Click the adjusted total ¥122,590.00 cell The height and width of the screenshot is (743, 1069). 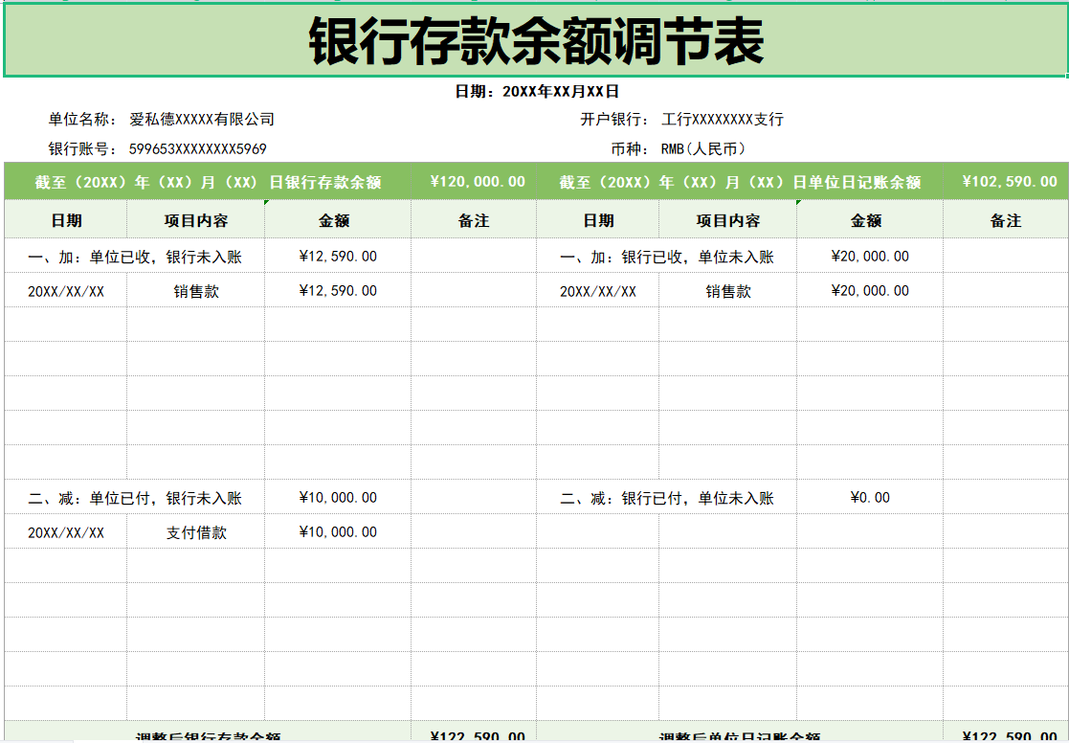click(x=479, y=737)
